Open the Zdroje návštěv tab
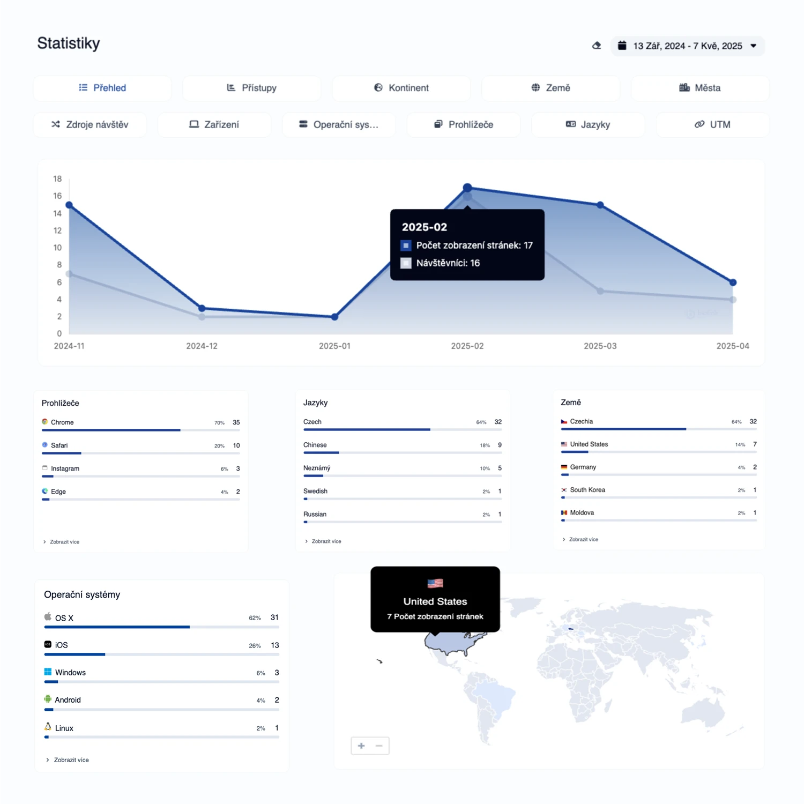This screenshot has width=804, height=804. pyautogui.click(x=90, y=124)
